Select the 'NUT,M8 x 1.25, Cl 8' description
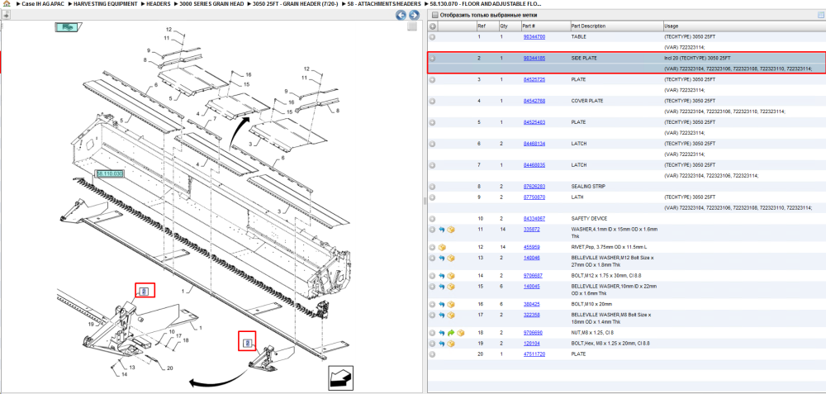Screen dimensions: 826x394 [x=594, y=333]
